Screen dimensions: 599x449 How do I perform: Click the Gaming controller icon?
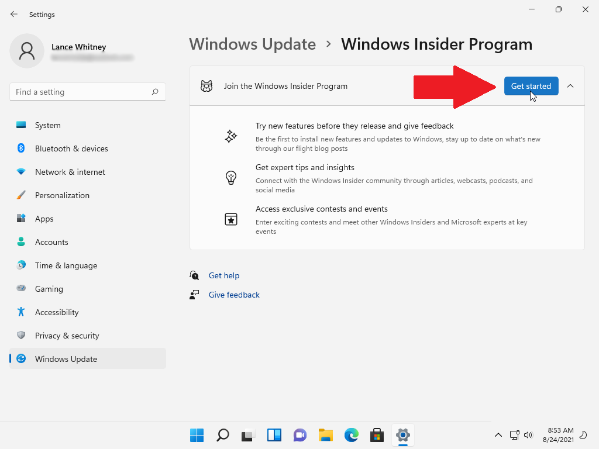[21, 288]
